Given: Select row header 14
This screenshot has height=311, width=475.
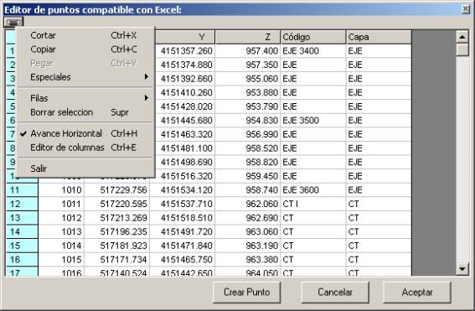Looking at the screenshot, I should (x=23, y=232).
